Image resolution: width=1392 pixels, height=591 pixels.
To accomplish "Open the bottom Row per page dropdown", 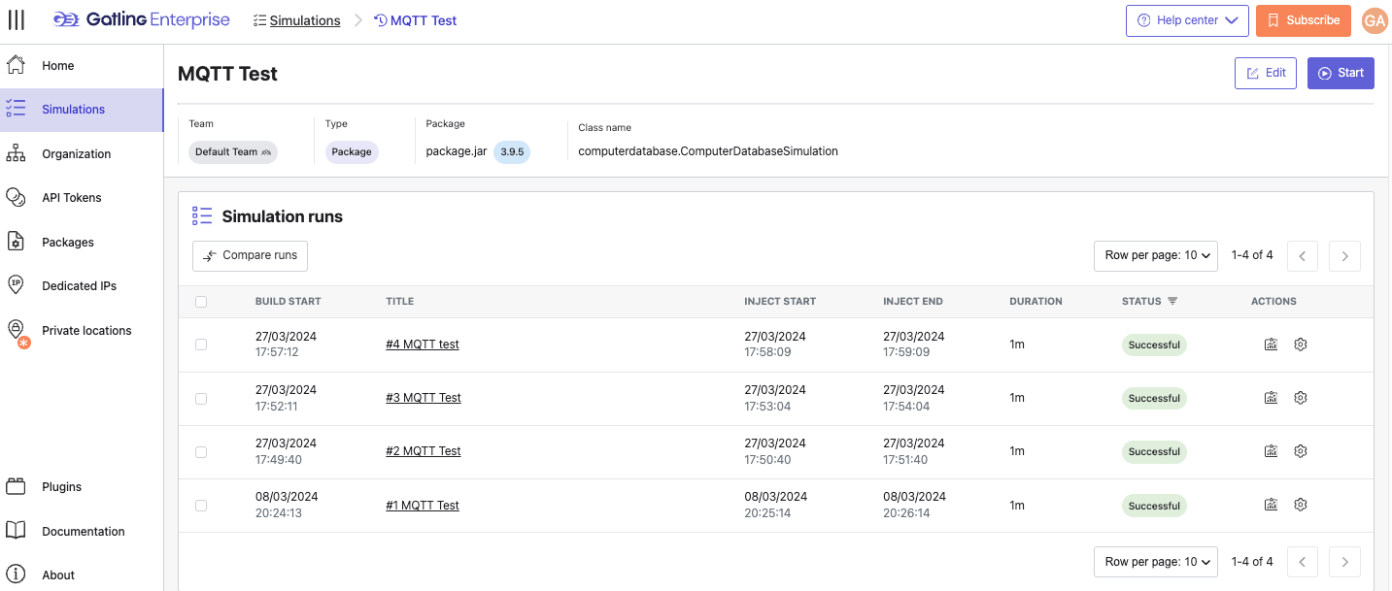I will (1156, 561).
